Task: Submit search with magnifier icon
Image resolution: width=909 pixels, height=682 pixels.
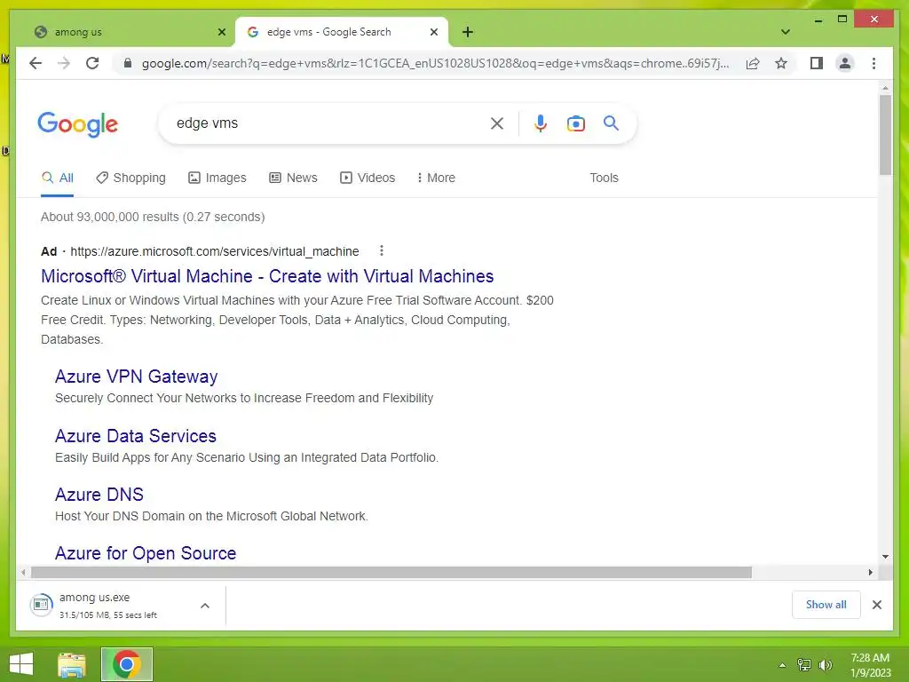Action: [x=611, y=123]
